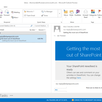Screen dimensions: 102x102
Task: Click the sender avatar picture
Action: (x=57, y=29)
